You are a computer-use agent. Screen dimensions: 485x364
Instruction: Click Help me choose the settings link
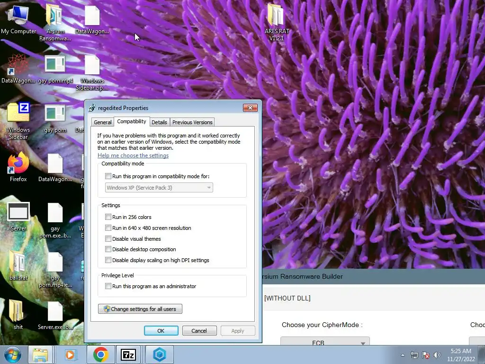tap(133, 155)
